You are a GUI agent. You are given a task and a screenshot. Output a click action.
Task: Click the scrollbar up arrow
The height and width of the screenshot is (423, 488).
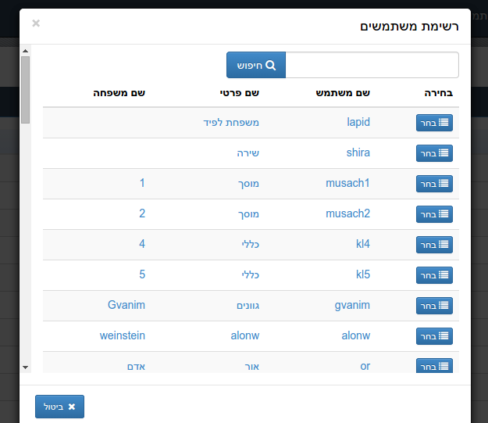tap(26, 51)
